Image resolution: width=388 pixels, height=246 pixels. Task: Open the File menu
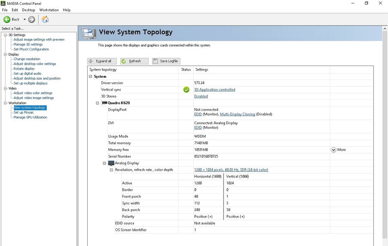(5, 10)
